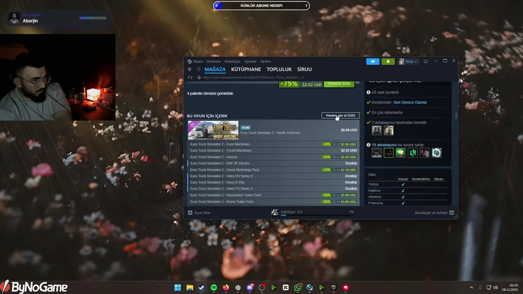Open OBS Studio from the taskbar
523x294 pixels.
click(262, 287)
